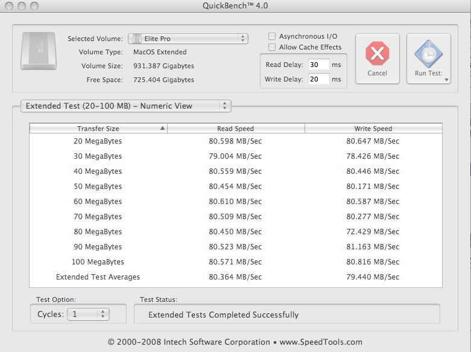Click the Write Delay input field
Screen dimensions: 471x352
(318, 79)
